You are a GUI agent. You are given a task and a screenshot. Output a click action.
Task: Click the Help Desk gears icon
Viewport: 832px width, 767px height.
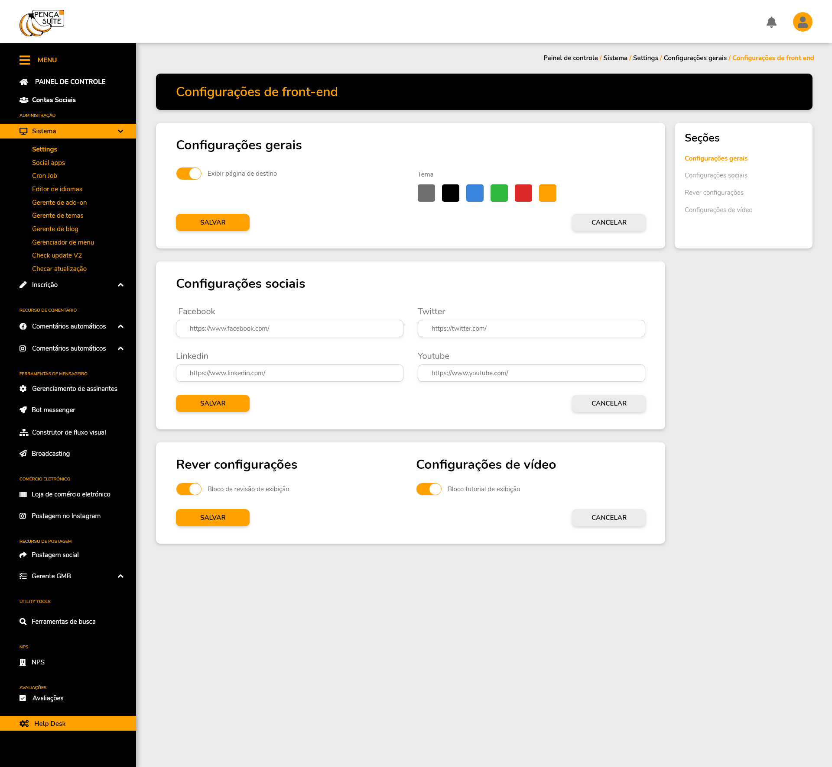pyautogui.click(x=24, y=724)
